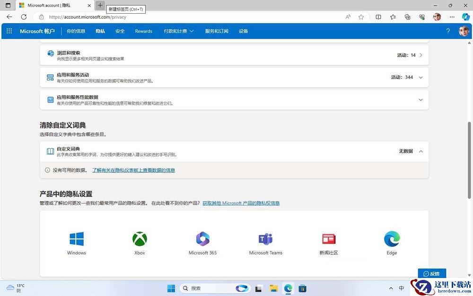Open the 服务和订阅 menu item
473x296 pixels.
217,31
